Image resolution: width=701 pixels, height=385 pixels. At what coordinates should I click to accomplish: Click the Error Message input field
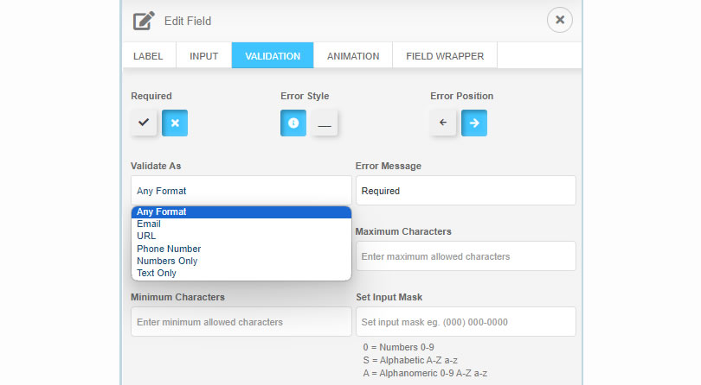point(466,191)
